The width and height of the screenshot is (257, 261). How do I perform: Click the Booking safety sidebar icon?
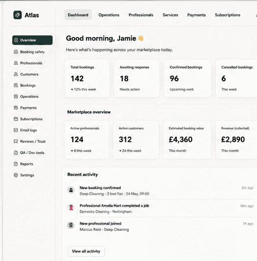coord(16,52)
